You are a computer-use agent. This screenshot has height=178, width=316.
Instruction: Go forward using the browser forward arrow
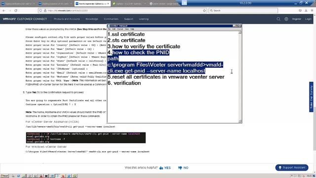[10, 10]
